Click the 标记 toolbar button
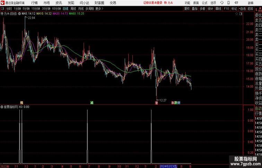The image size is (262, 168). [x=234, y=9]
